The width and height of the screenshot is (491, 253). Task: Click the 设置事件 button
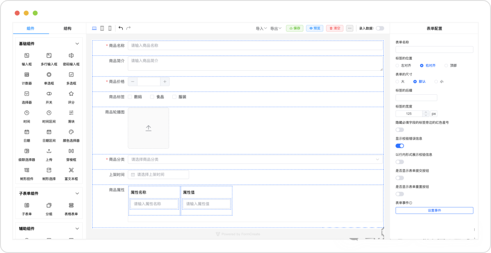coord(434,210)
